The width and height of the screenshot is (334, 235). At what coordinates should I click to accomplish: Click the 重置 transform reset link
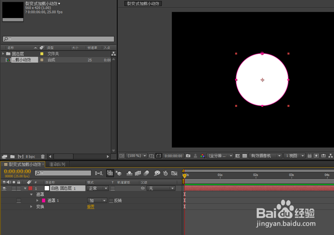pos(91,207)
